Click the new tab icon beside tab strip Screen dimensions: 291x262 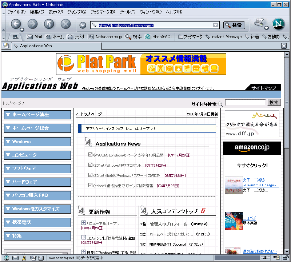click(x=6, y=45)
